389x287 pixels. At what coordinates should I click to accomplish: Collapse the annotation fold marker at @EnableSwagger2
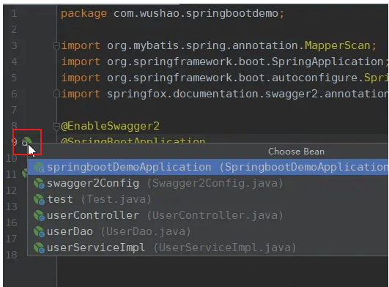[x=56, y=127]
